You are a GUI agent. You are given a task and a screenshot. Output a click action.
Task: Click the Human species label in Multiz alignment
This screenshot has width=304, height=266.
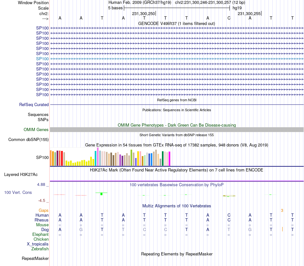tap(42, 215)
